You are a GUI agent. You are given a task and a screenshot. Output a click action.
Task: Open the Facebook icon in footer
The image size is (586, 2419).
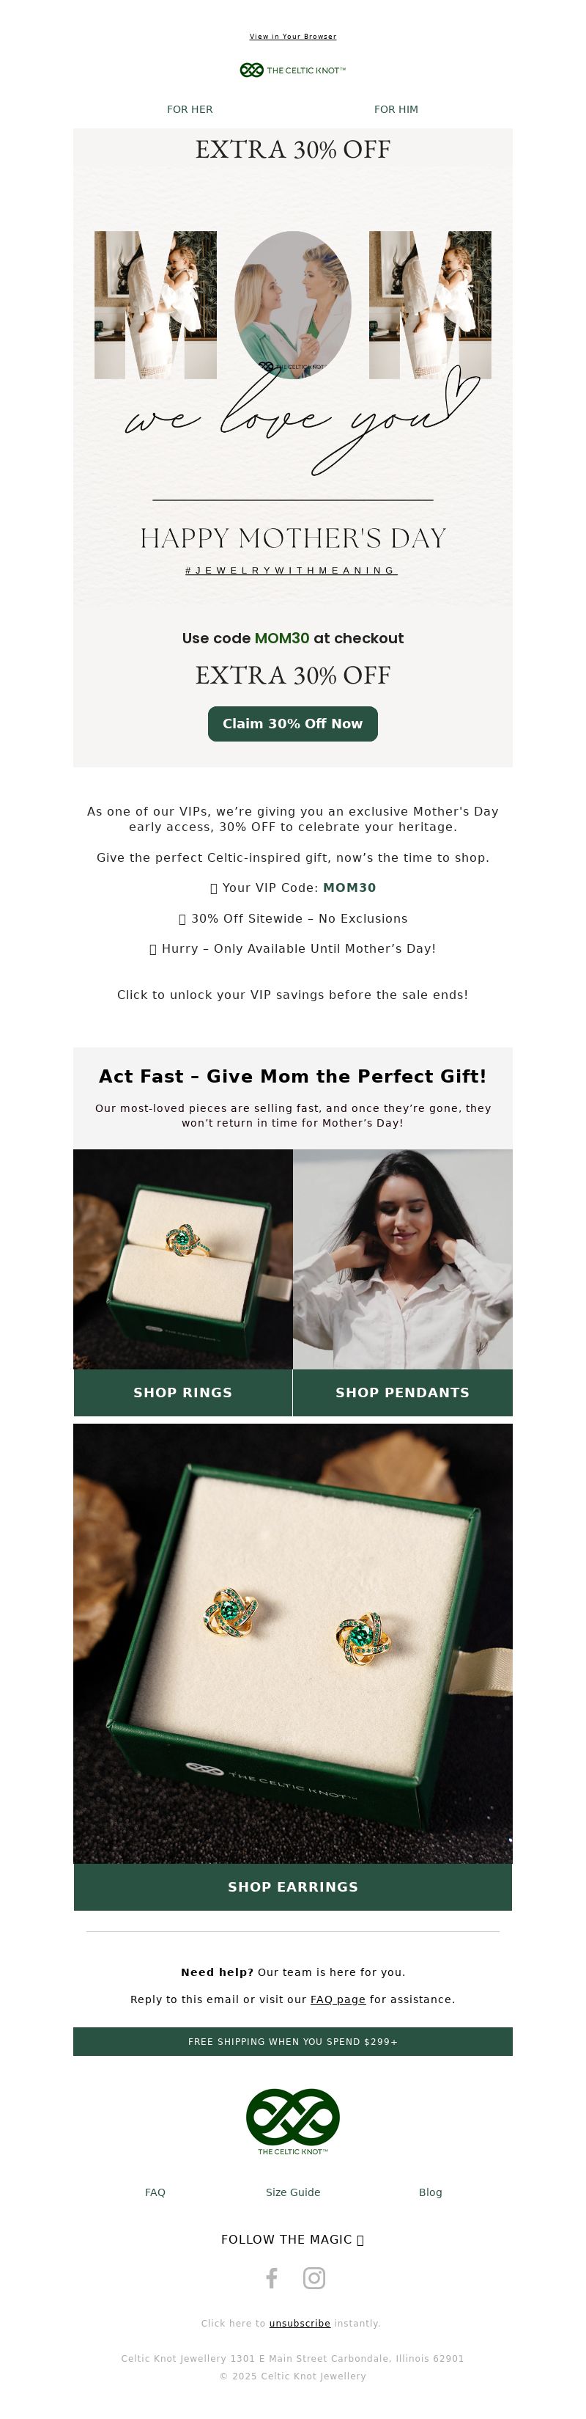(272, 2278)
